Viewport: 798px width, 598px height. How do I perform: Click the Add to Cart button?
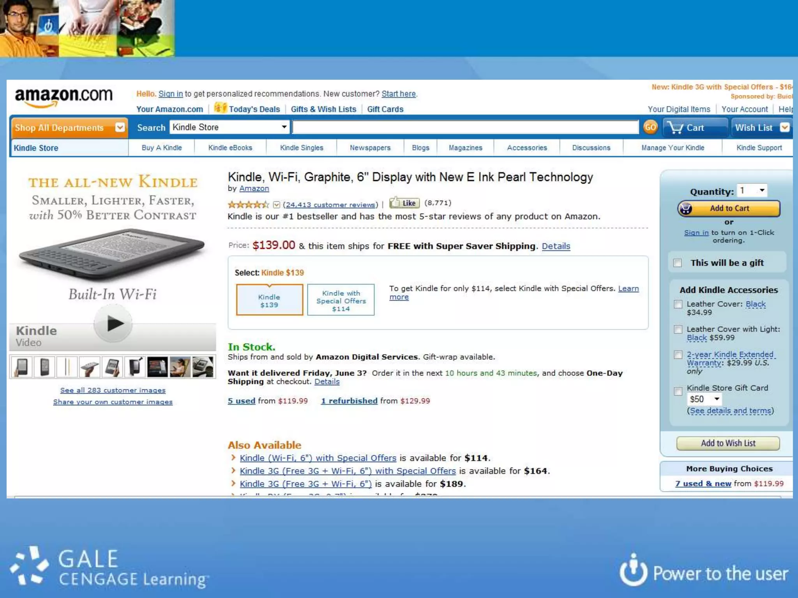coord(729,209)
